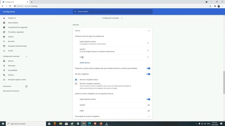Open Brave browser from the taskbar

95,124
